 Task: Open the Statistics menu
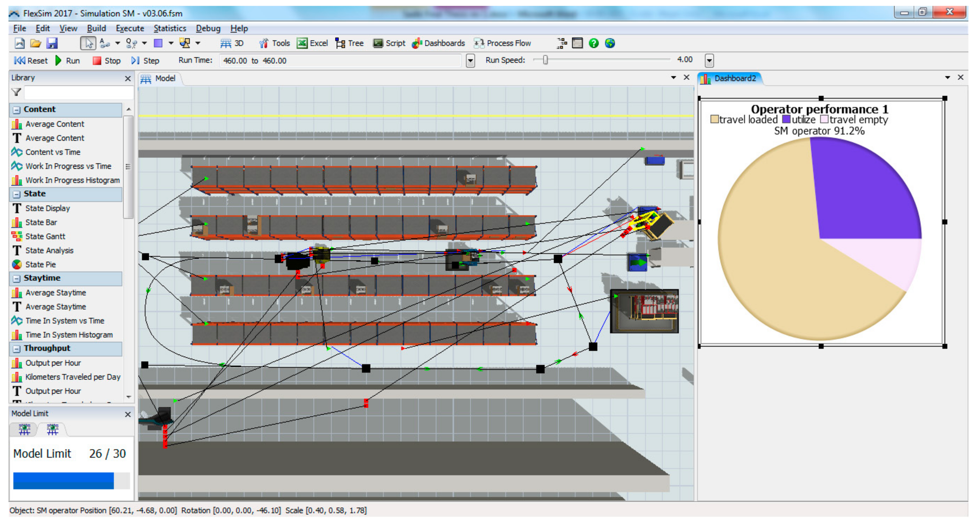[x=170, y=28]
